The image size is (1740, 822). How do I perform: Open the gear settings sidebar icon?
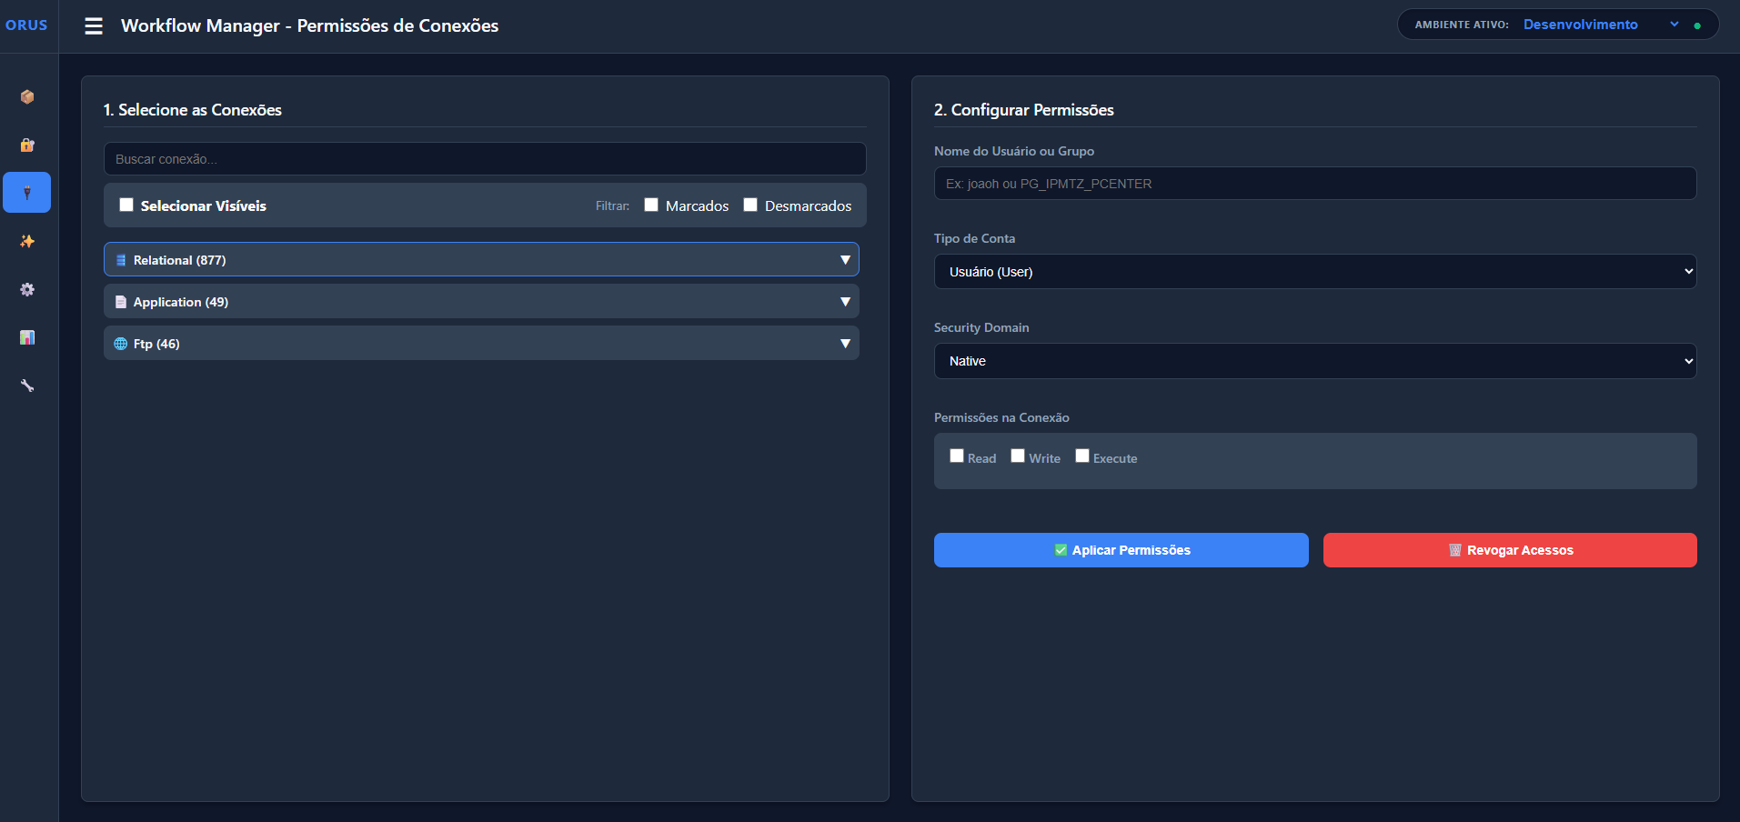27,289
